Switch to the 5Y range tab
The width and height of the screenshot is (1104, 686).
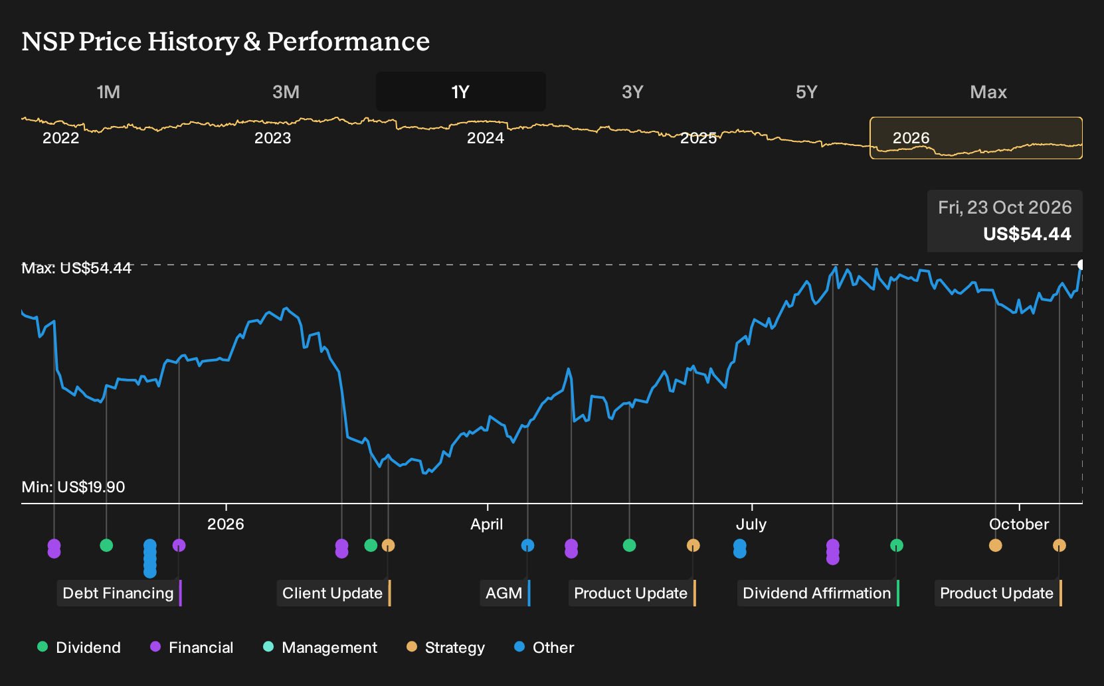click(x=806, y=92)
